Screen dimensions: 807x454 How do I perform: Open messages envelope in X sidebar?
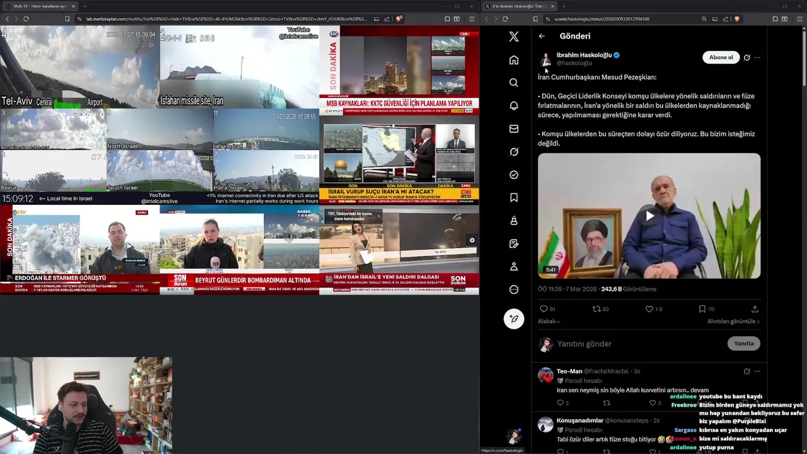pos(514,129)
